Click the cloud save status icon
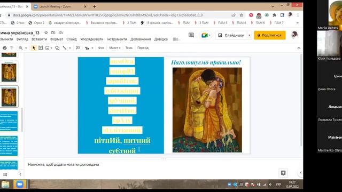The height and width of the screenshot is (192, 342). pyautogui.click(x=60, y=33)
